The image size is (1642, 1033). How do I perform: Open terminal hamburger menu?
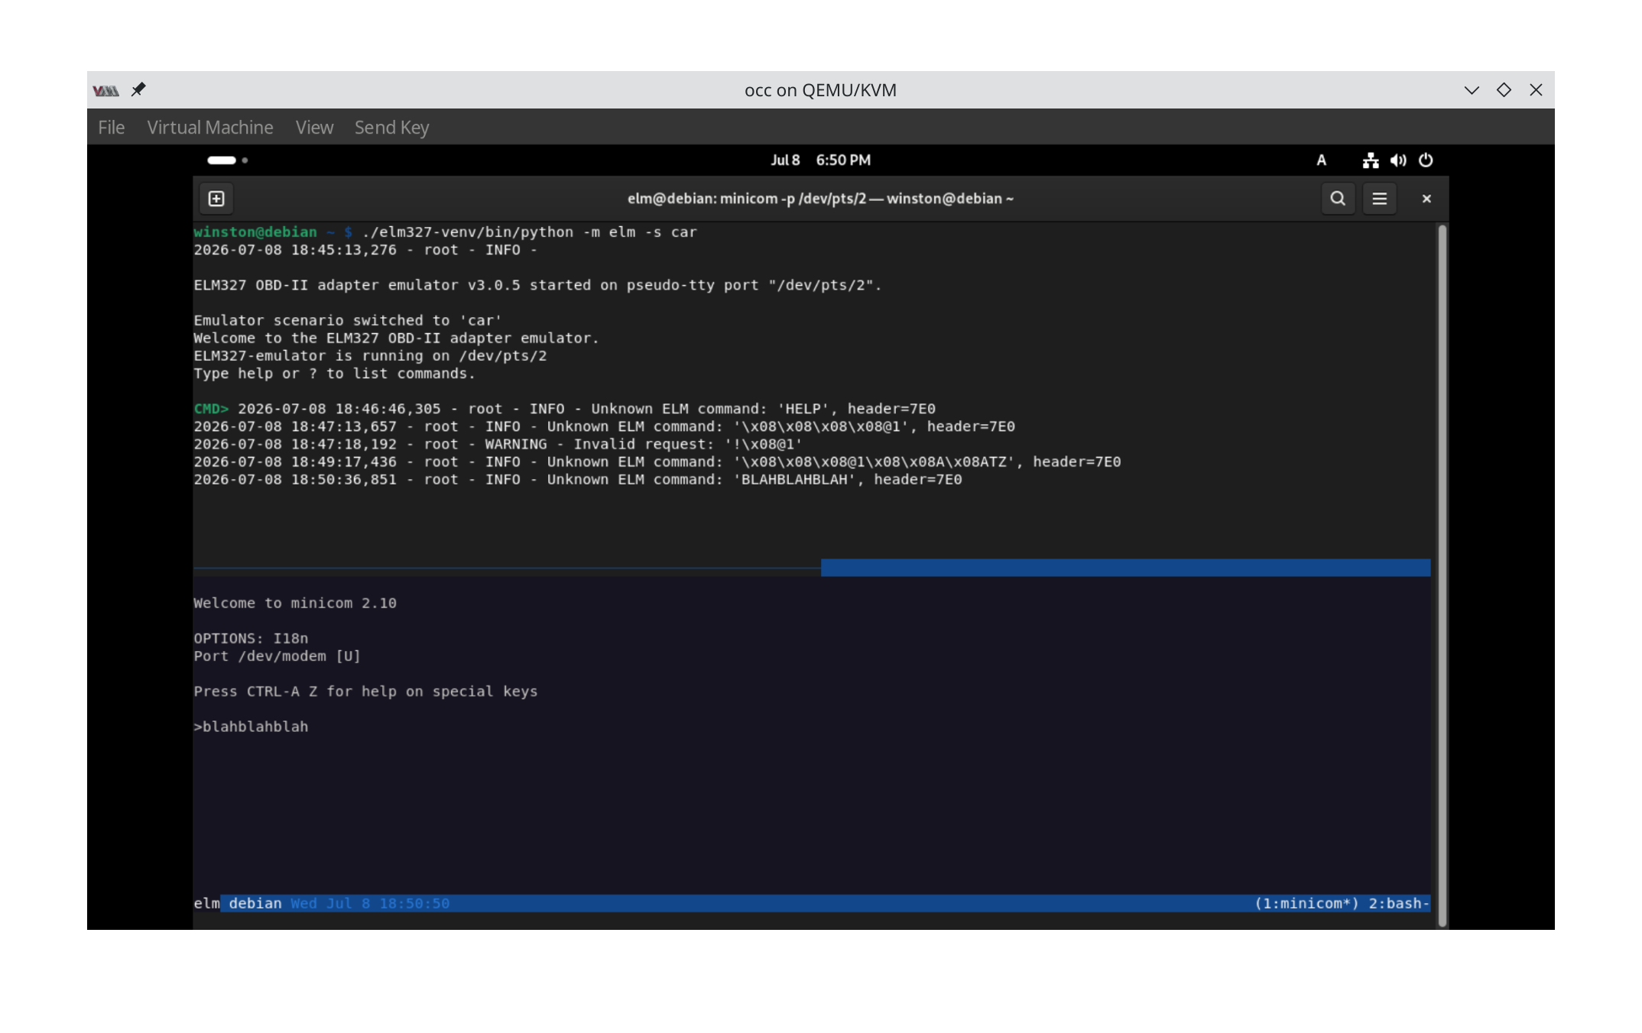point(1380,199)
